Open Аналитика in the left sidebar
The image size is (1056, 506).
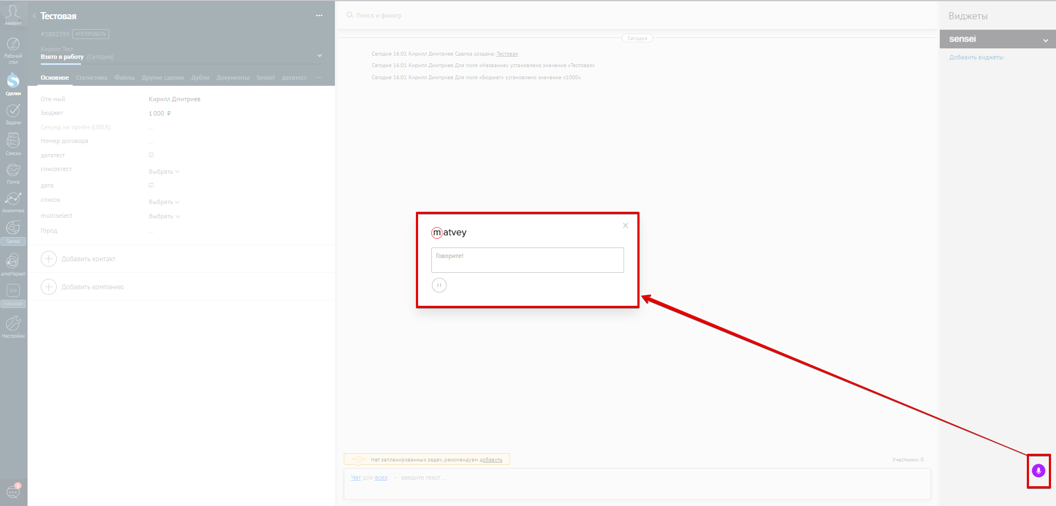click(13, 202)
